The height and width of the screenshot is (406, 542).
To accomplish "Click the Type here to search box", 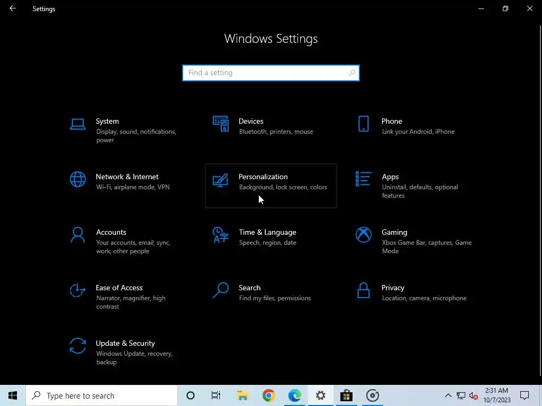I will [x=102, y=395].
